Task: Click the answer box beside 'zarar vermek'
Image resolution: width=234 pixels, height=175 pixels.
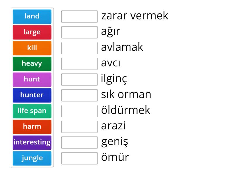Action: (80, 17)
